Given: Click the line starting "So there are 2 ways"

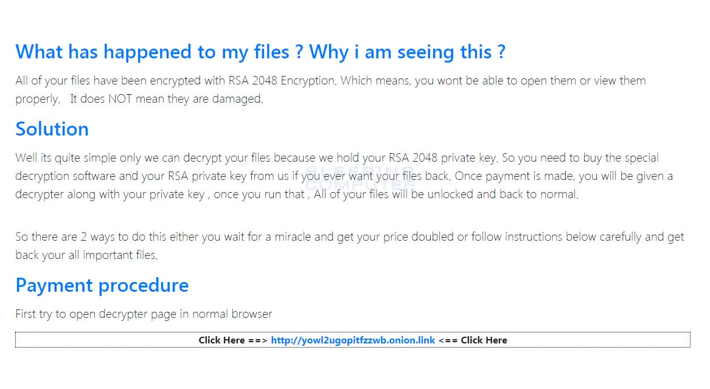Looking at the screenshot, I should 350,237.
